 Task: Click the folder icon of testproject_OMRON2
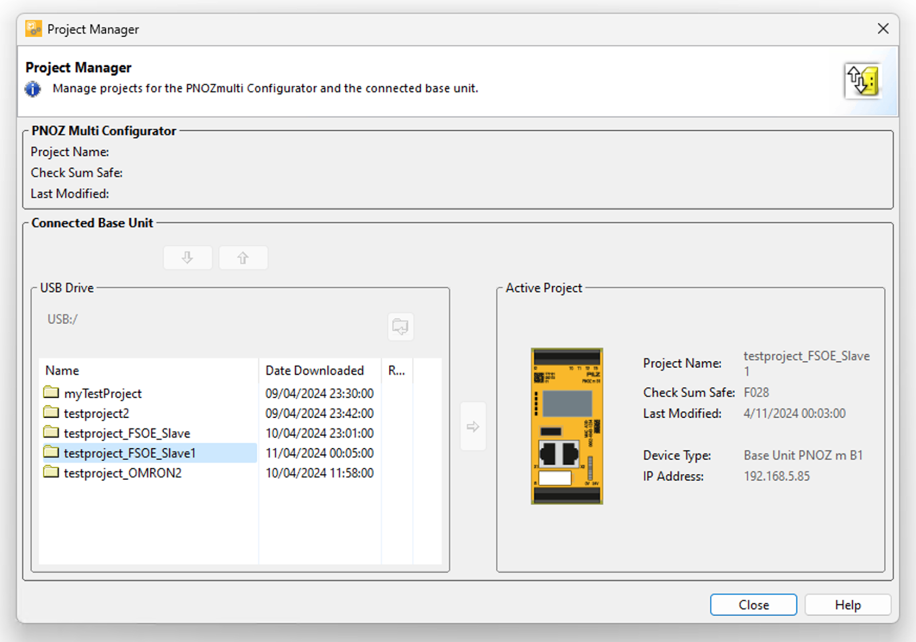click(51, 472)
